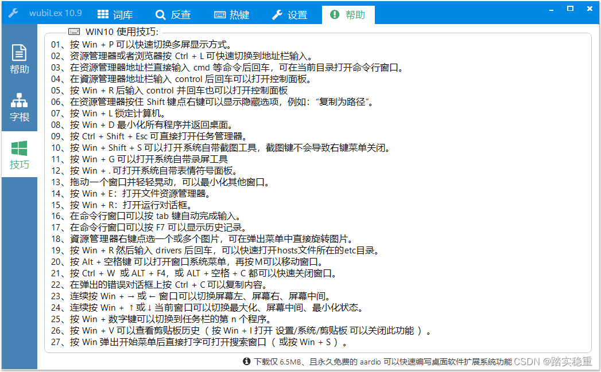
Task: Click tip 20 about Alt + 空格键
Action: click(187, 262)
